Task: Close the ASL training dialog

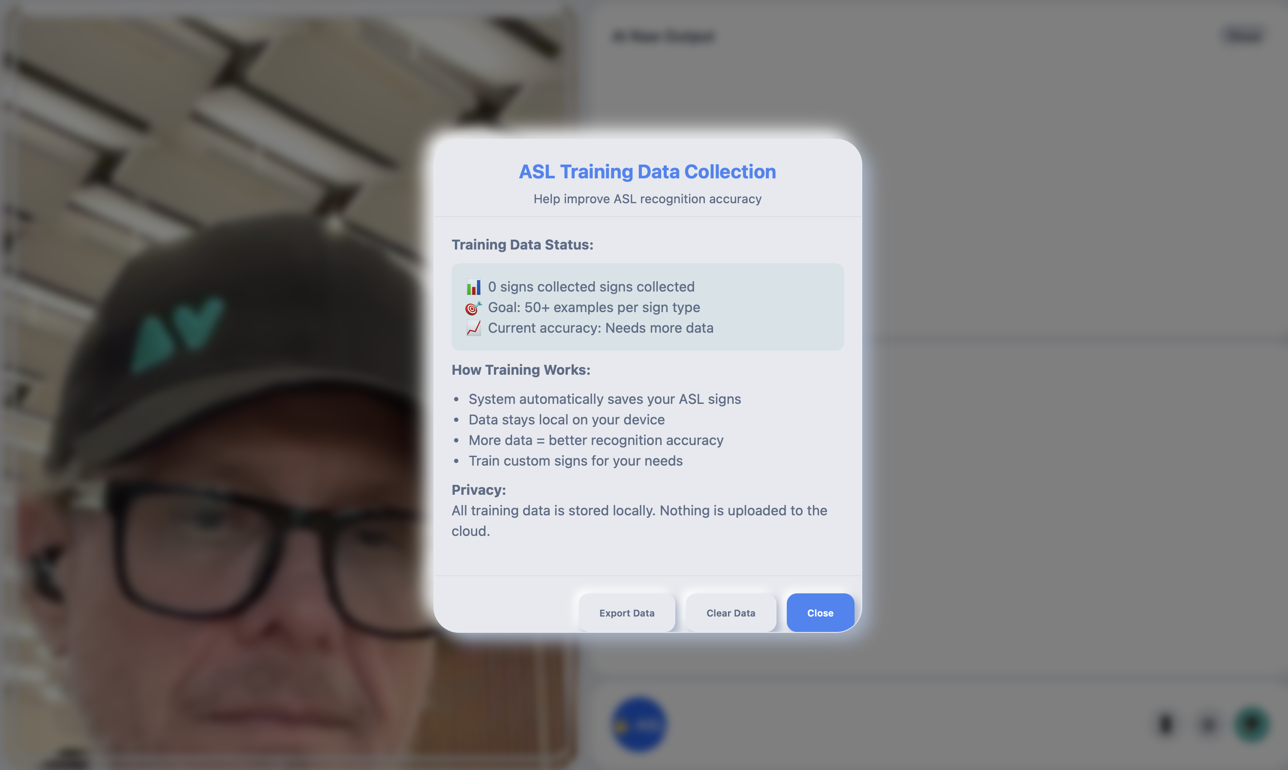Action: coord(820,613)
